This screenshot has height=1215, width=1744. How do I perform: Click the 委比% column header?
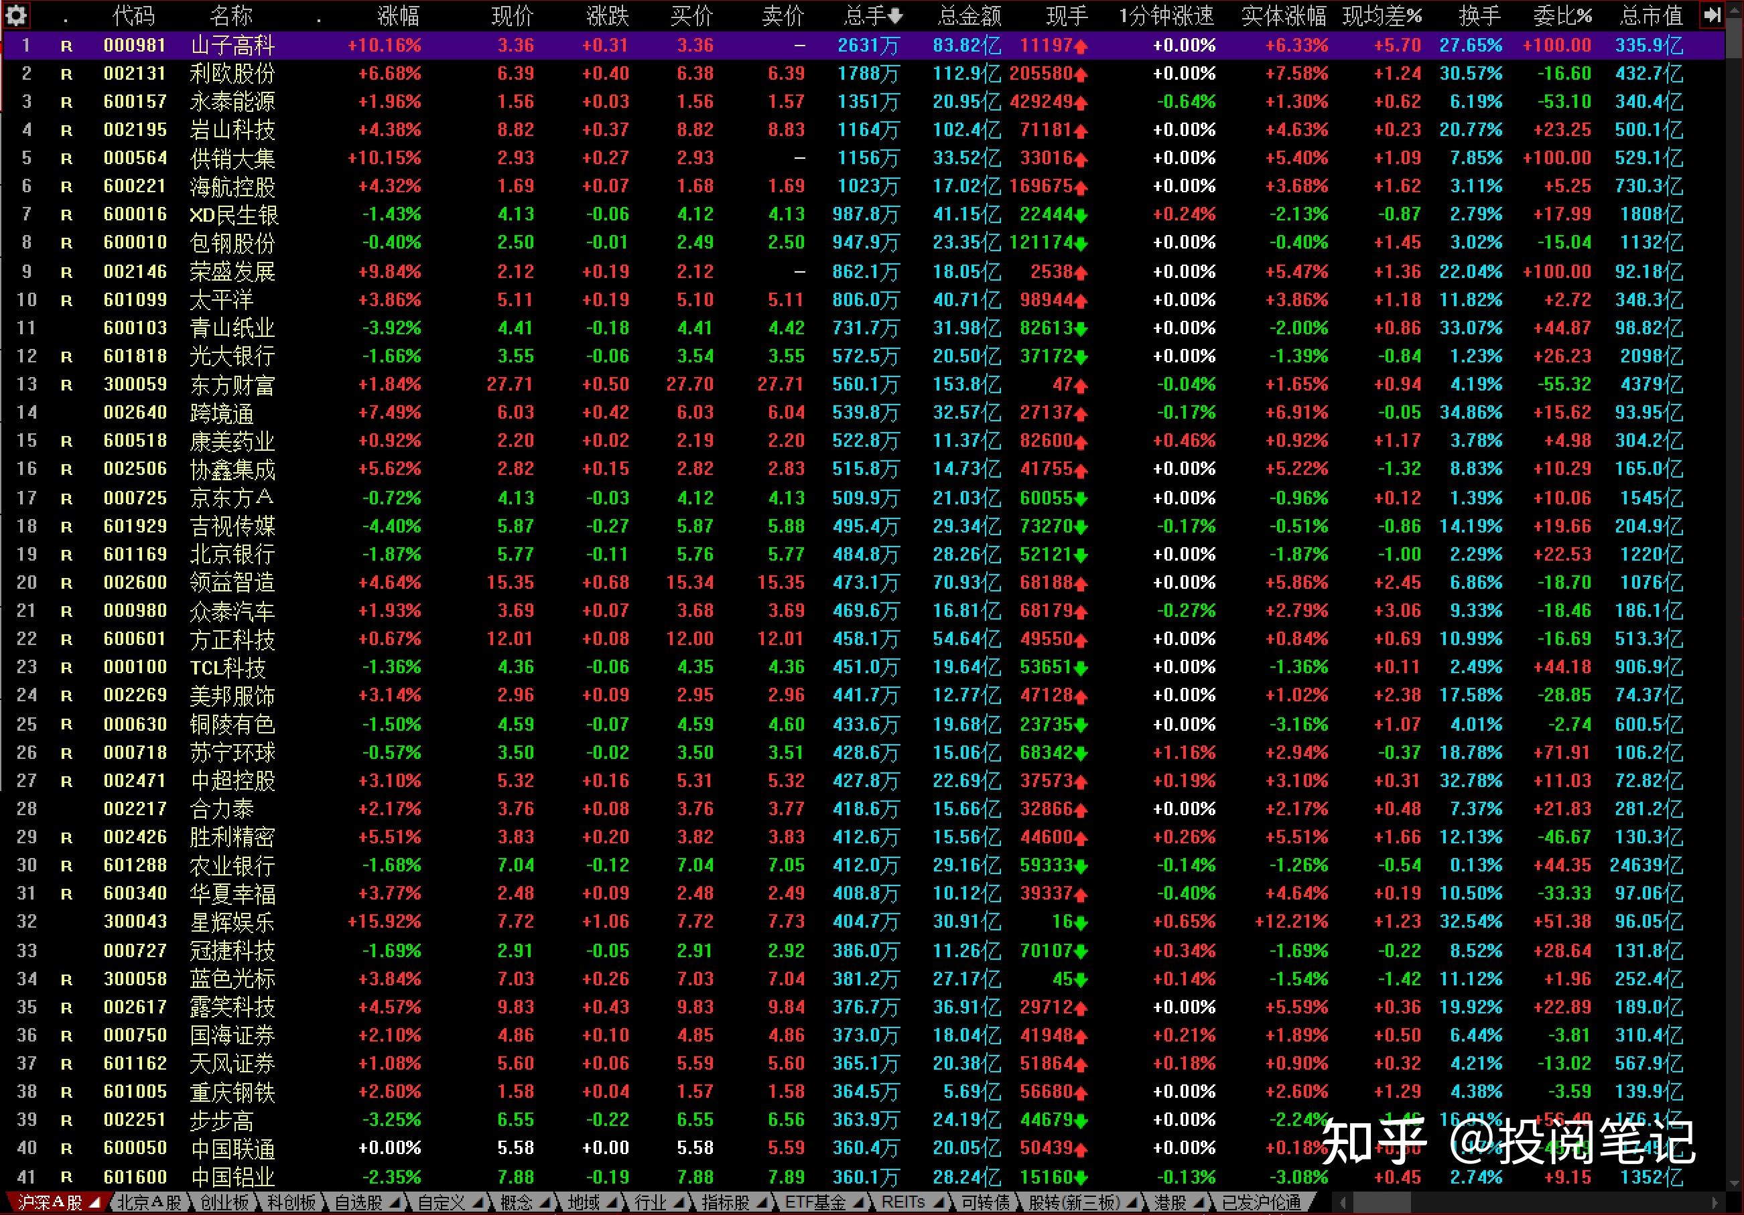coord(1562,15)
